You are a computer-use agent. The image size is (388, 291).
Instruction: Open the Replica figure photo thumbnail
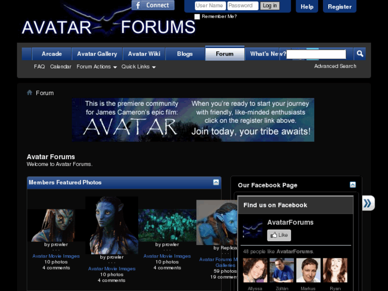[217, 223]
